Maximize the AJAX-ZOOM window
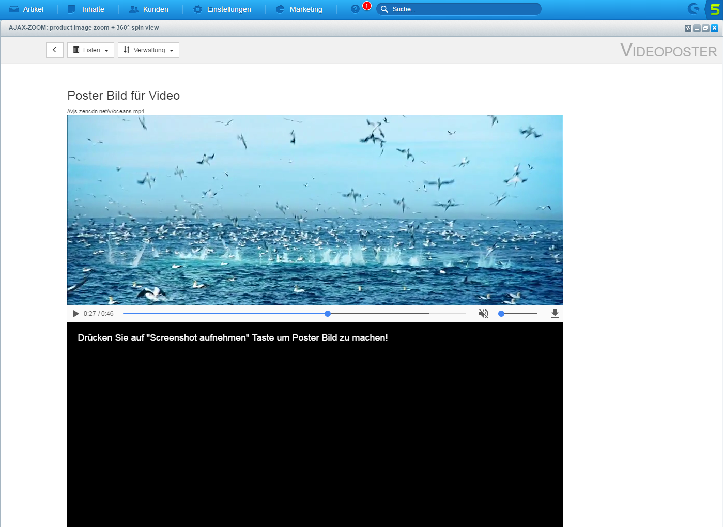The image size is (723, 527). 705,28
